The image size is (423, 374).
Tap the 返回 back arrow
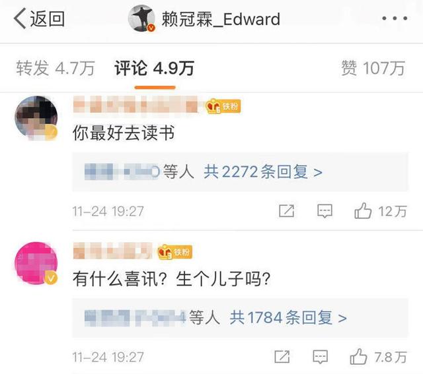[38, 18]
